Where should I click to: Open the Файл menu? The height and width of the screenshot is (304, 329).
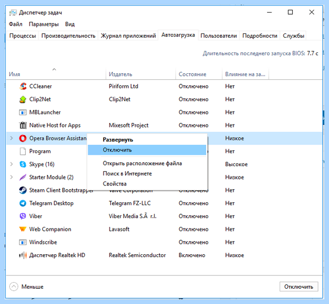pos(15,24)
